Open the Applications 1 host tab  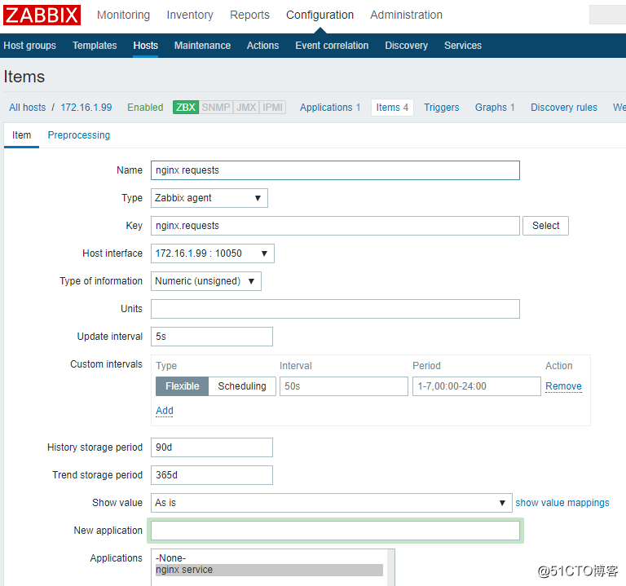[x=330, y=108]
